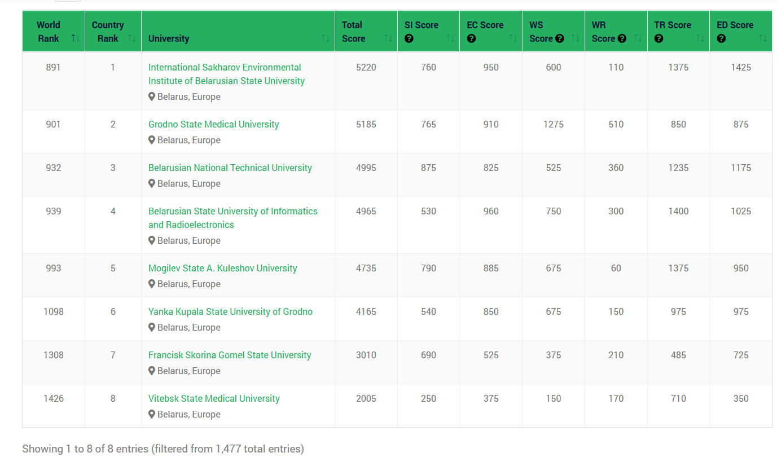Click the Country Rank column header text

pyautogui.click(x=108, y=32)
